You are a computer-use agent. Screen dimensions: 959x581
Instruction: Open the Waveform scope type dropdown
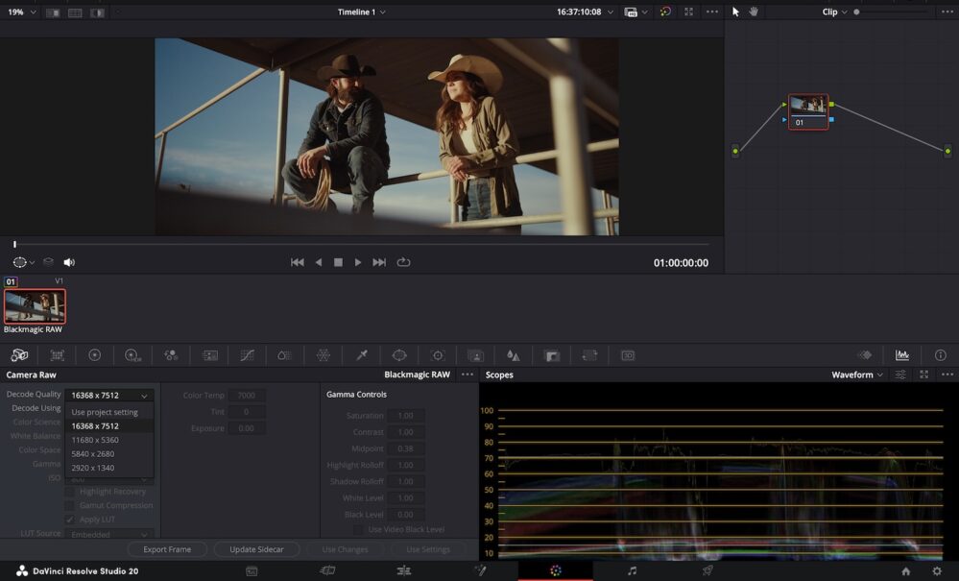(857, 375)
